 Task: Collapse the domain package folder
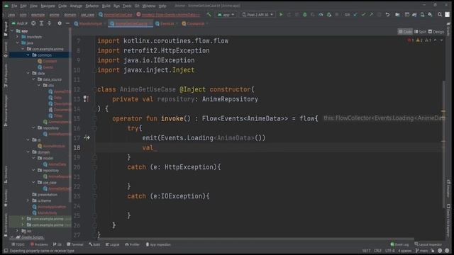pos(28,152)
